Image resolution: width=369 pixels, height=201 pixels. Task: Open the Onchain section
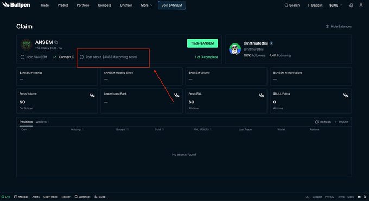pos(126,5)
